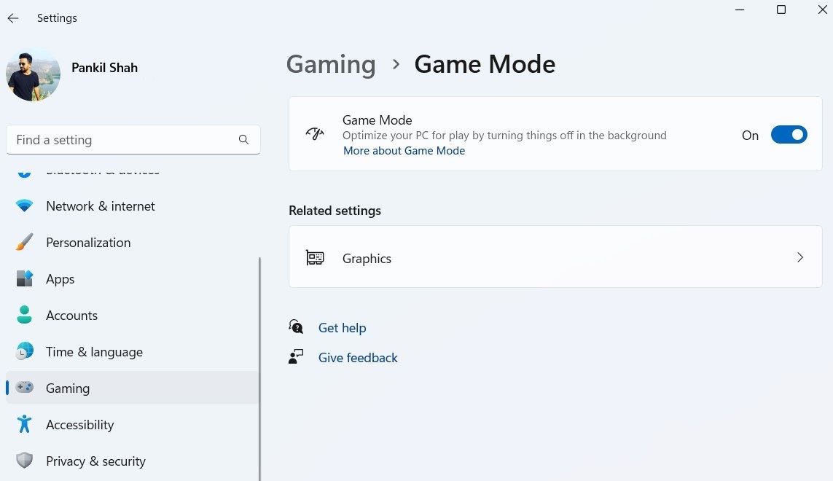
Task: Open Graphics settings via chevron arrow
Action: [800, 257]
